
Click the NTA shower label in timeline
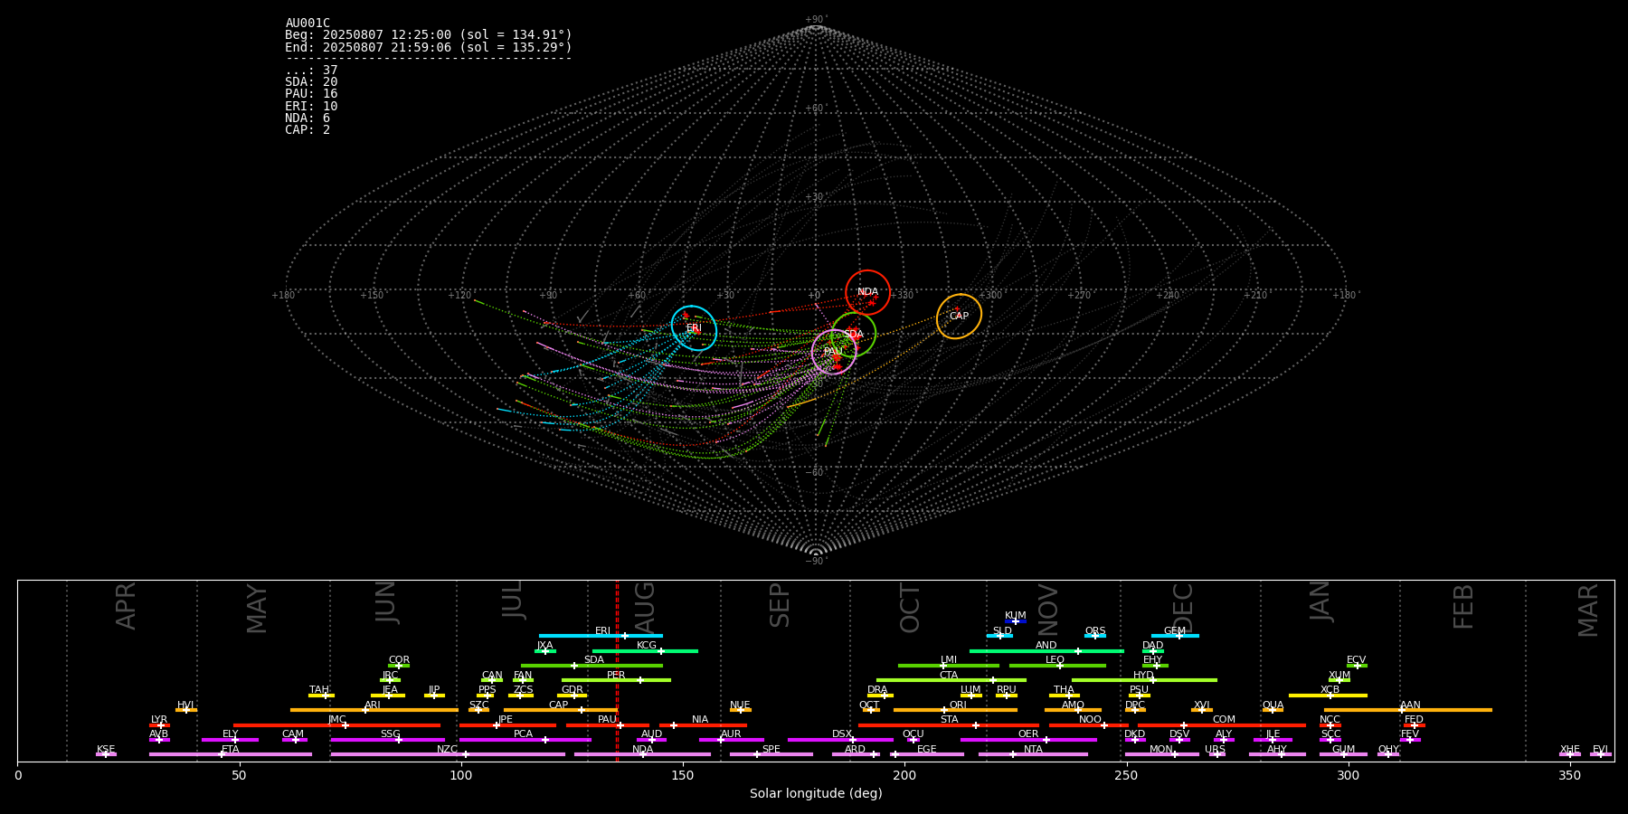tap(1034, 750)
